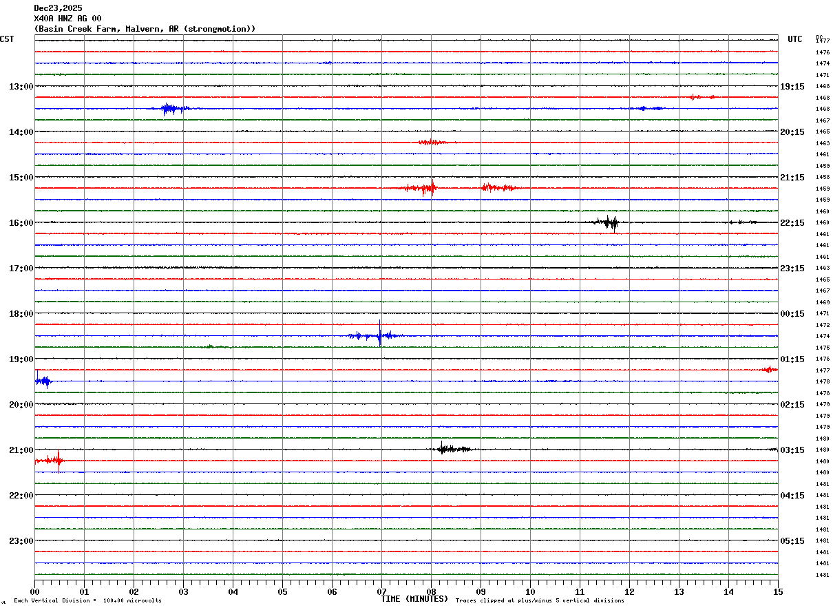Click DC offset value 1472
This screenshot has width=833, height=610.
click(x=823, y=324)
